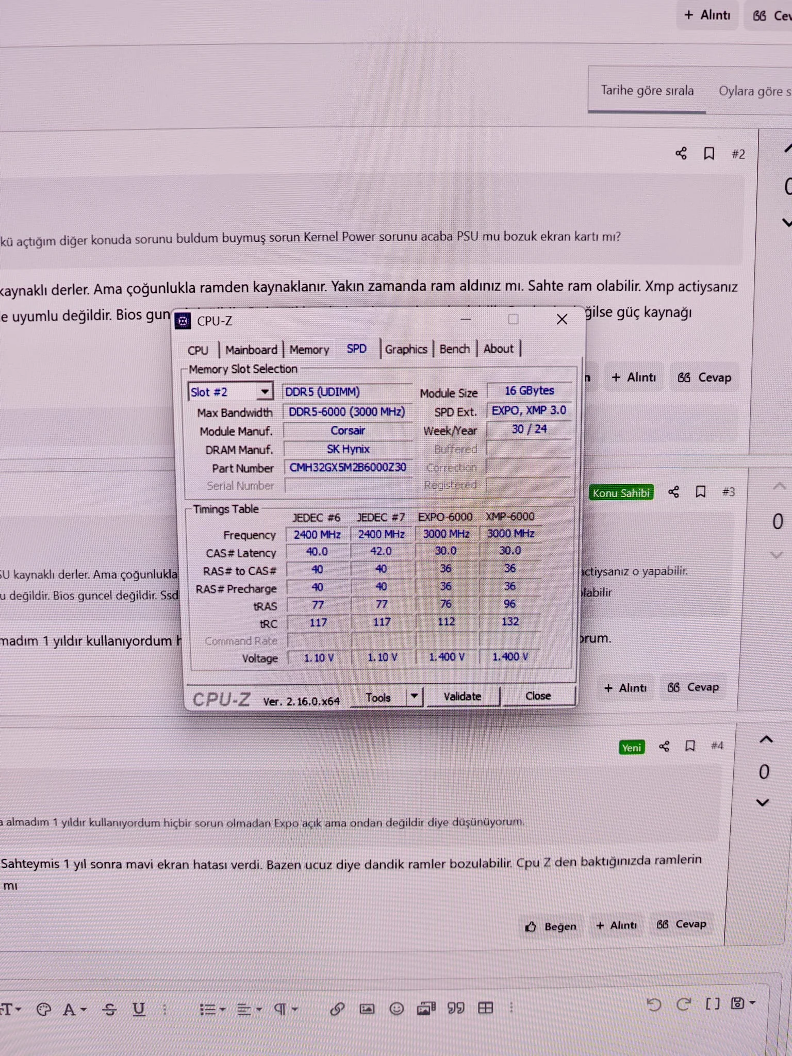Open the emoji picker in editor
Viewport: 792px width, 1056px height.
pyautogui.click(x=397, y=1008)
